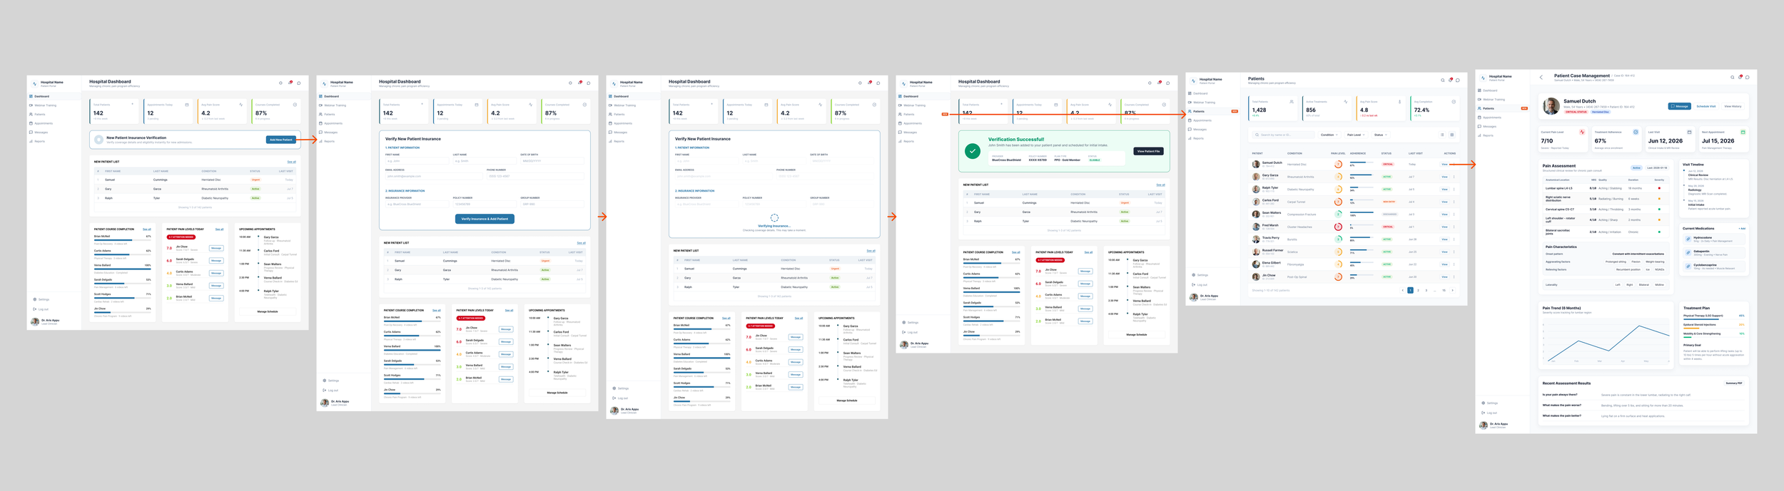Click the search icon in the Patients frame header
The height and width of the screenshot is (491, 1784).
pos(1443,80)
